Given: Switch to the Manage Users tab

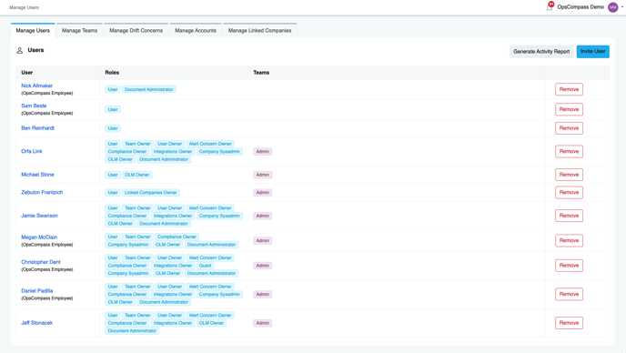Looking at the screenshot, I should [33, 30].
